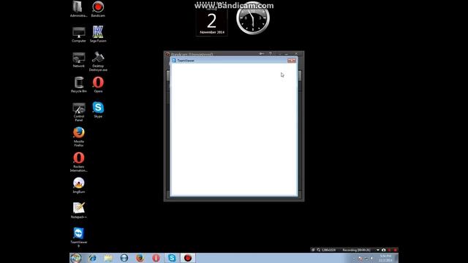The width and height of the screenshot is (468, 263).
Task: Stop recording with the rightmost red button
Action: tap(395, 250)
